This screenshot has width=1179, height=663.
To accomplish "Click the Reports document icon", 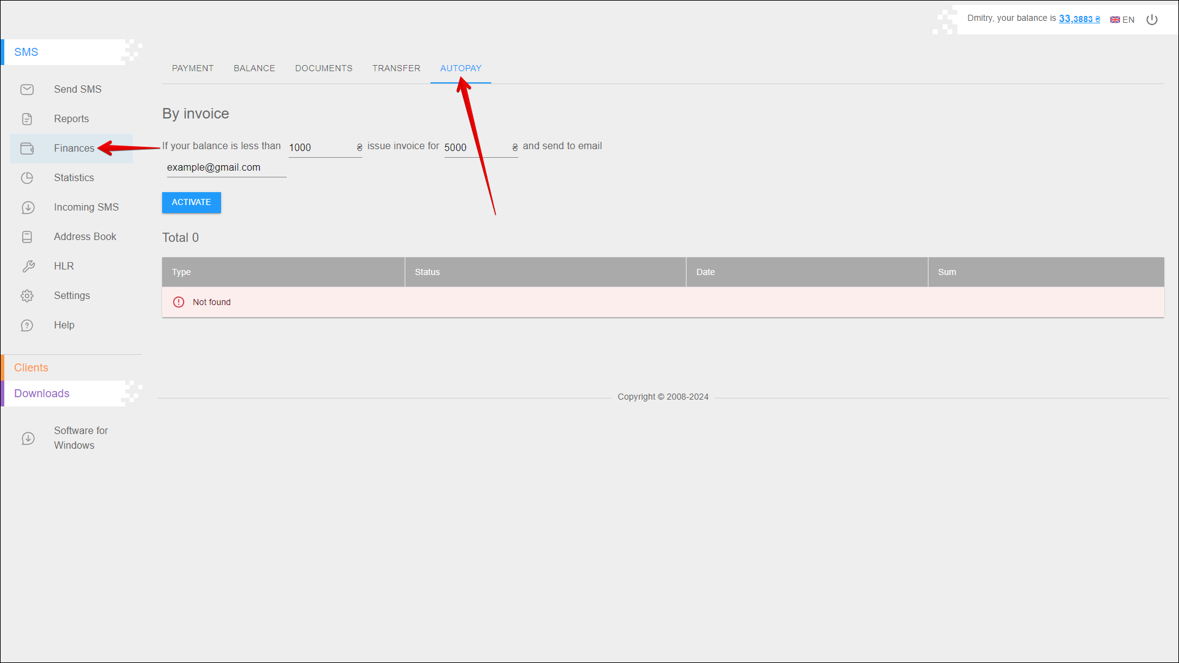I will 27,119.
